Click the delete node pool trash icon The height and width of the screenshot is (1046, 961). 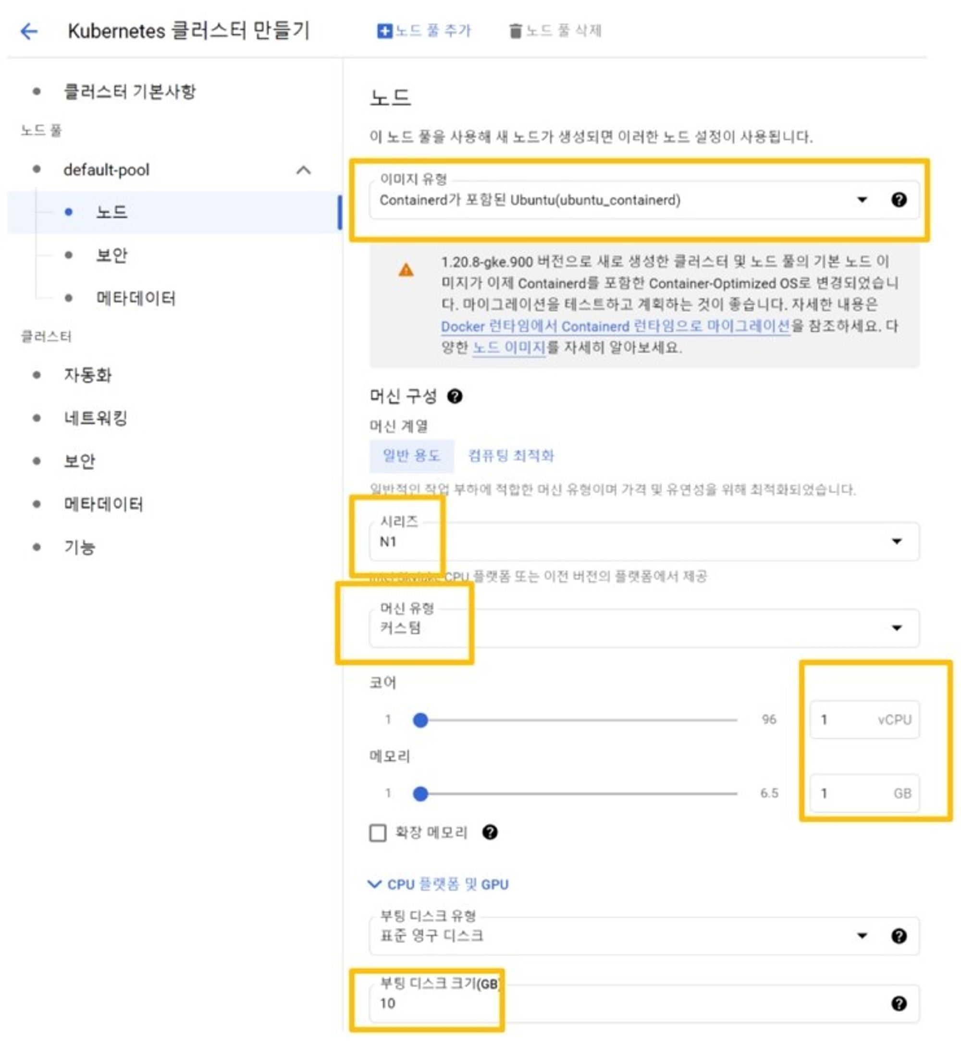click(515, 31)
